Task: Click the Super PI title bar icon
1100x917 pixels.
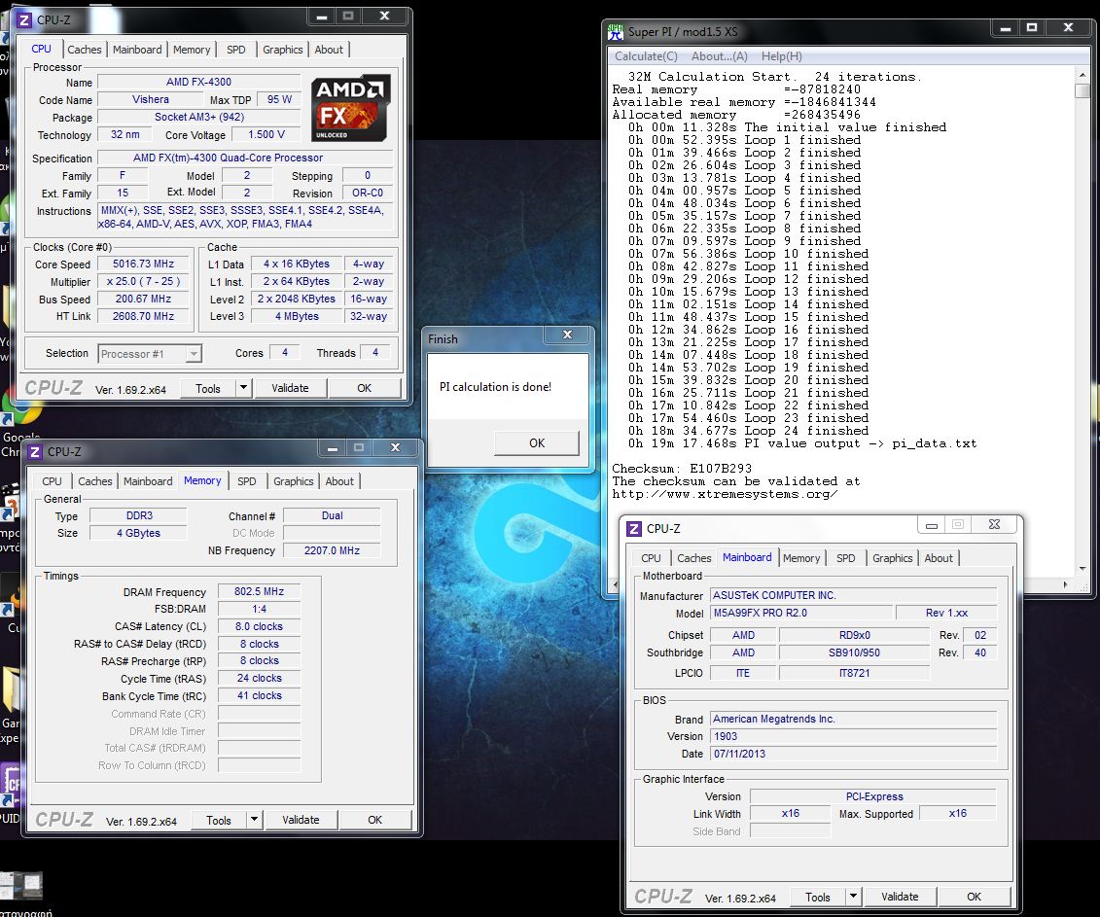Action: 616,31
